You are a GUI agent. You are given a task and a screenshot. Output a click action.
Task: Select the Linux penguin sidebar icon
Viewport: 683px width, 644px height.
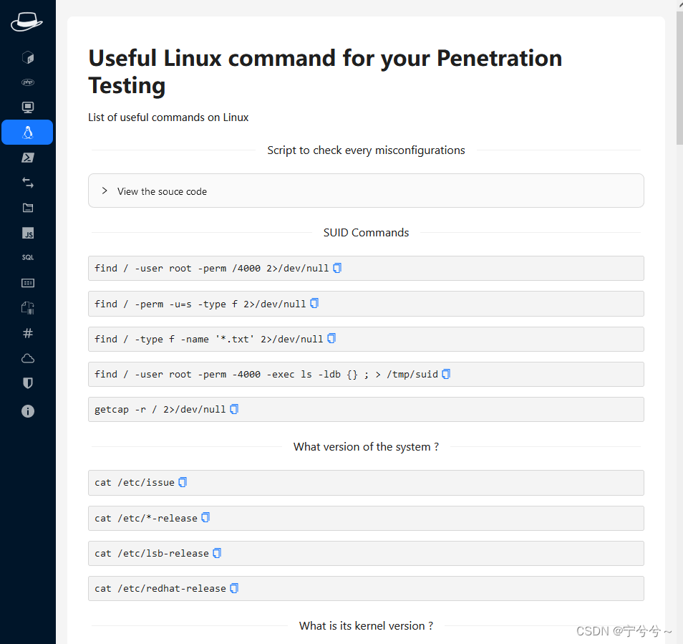tap(27, 132)
